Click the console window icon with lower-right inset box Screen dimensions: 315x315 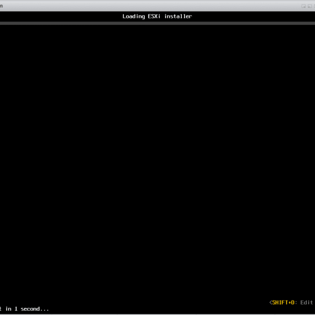point(304,6)
